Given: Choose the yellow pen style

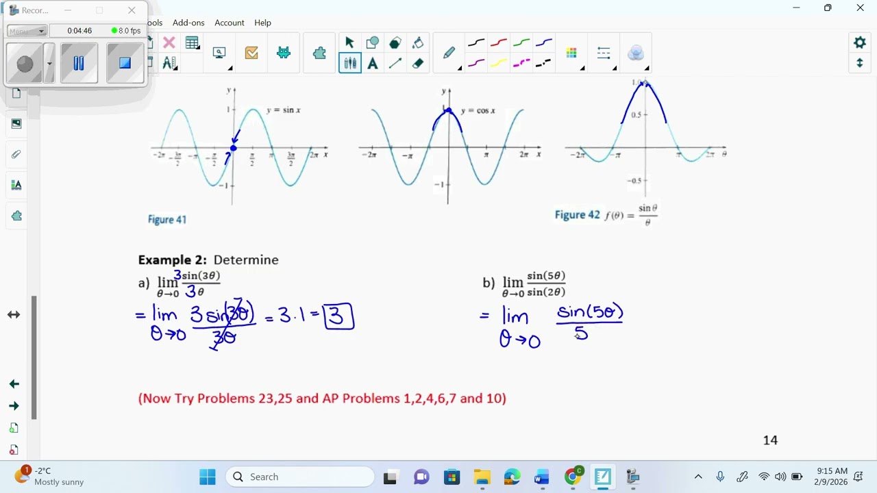Looking at the screenshot, I should [x=499, y=63].
